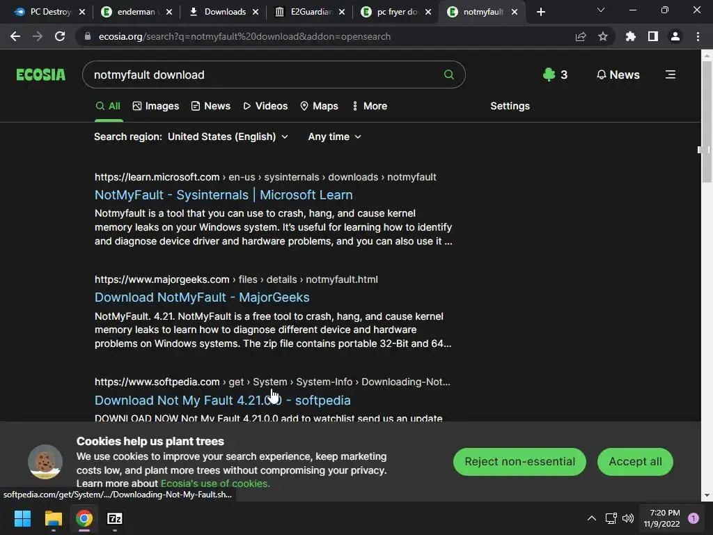Open the Ecosia hamburger menu
Viewport: 713px width, 535px height.
coord(671,75)
